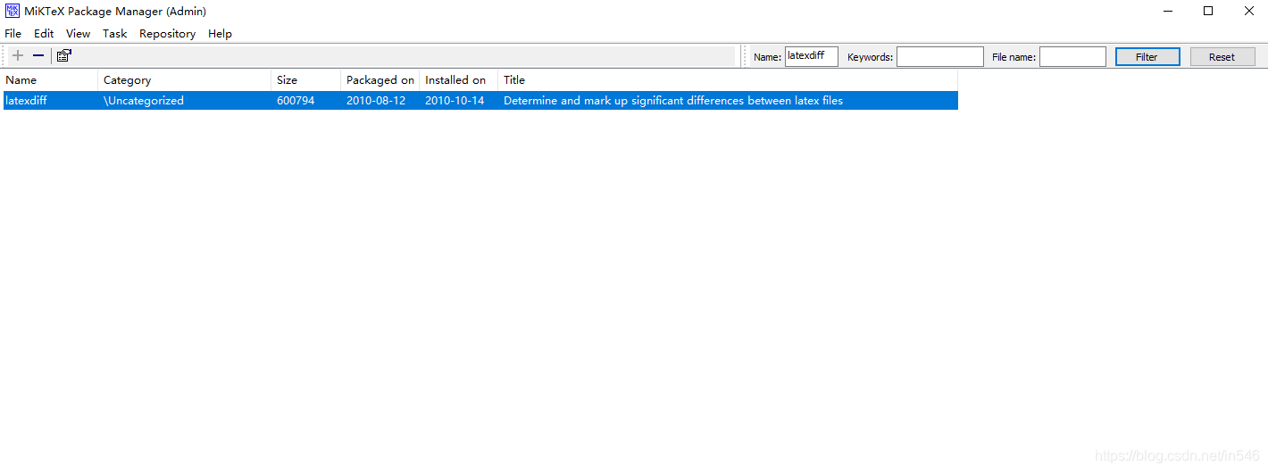Open package properties toolbar icon
Screen dimensions: 1268x472
tap(64, 55)
